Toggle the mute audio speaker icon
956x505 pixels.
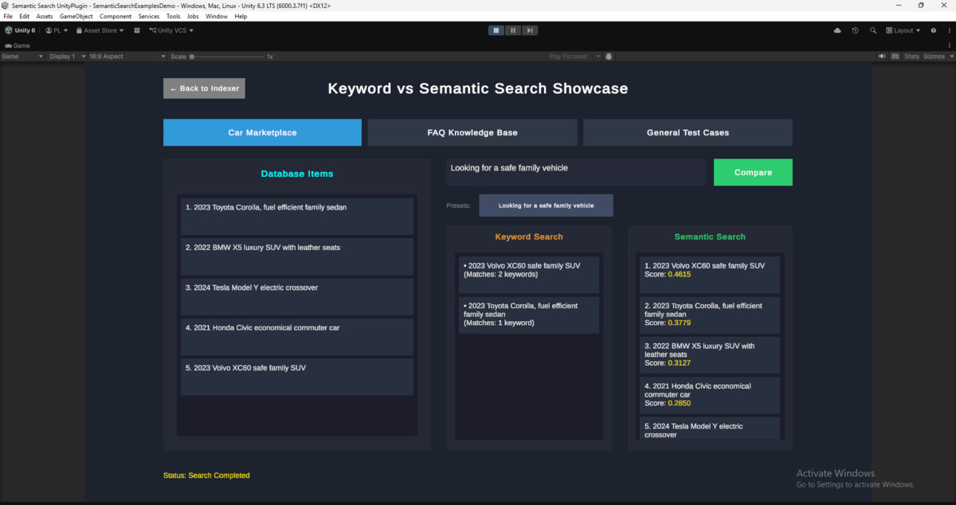882,57
